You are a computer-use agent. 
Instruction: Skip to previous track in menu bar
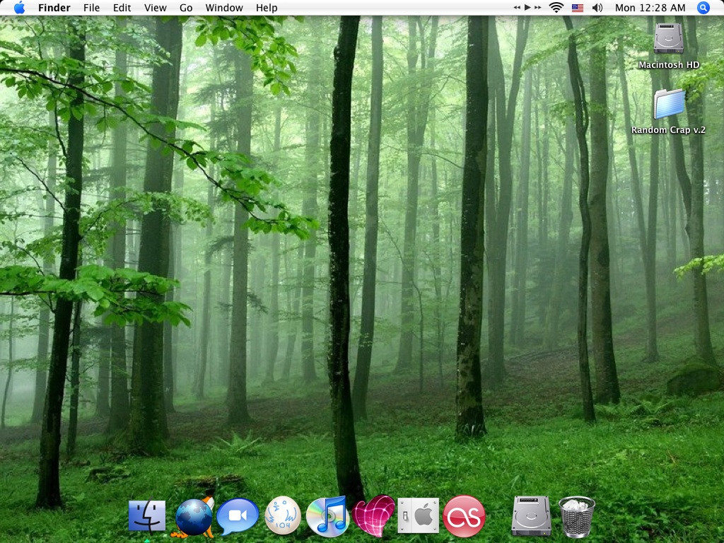tap(517, 7)
